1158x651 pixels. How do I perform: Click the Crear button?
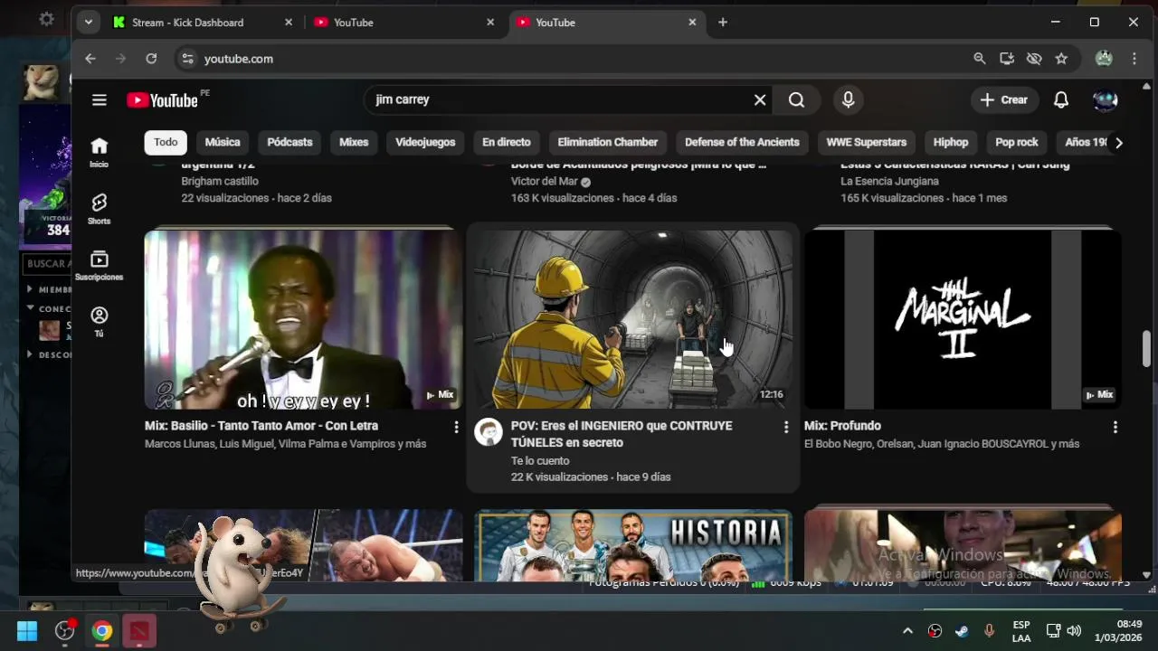[x=1004, y=100]
